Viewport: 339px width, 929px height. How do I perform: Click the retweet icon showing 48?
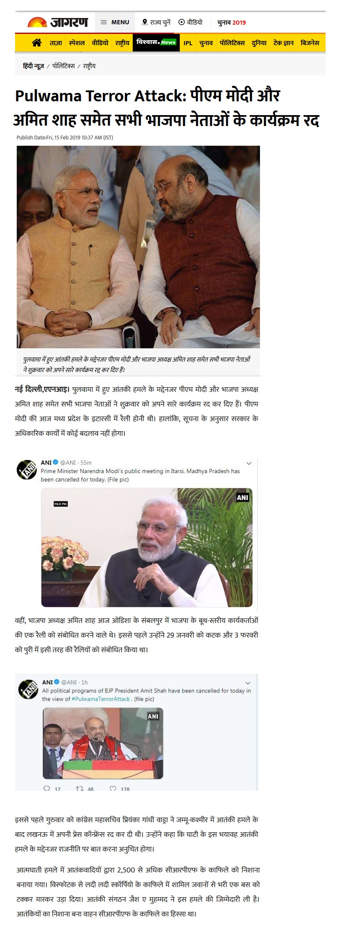(x=79, y=788)
